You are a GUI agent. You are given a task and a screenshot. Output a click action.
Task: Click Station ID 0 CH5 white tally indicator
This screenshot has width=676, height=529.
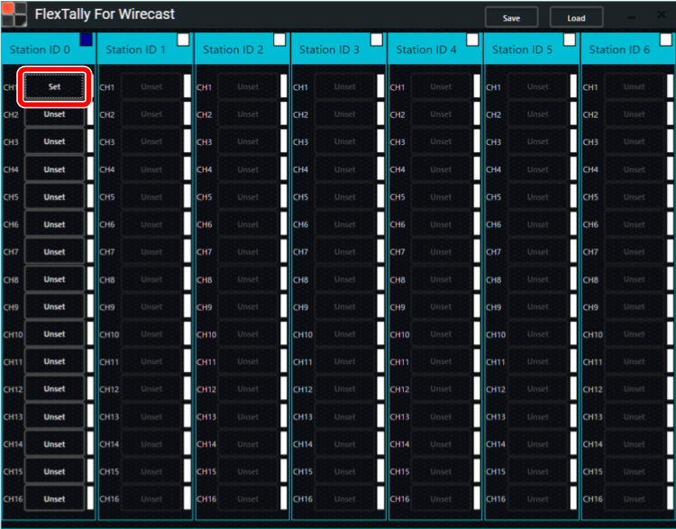coord(90,197)
